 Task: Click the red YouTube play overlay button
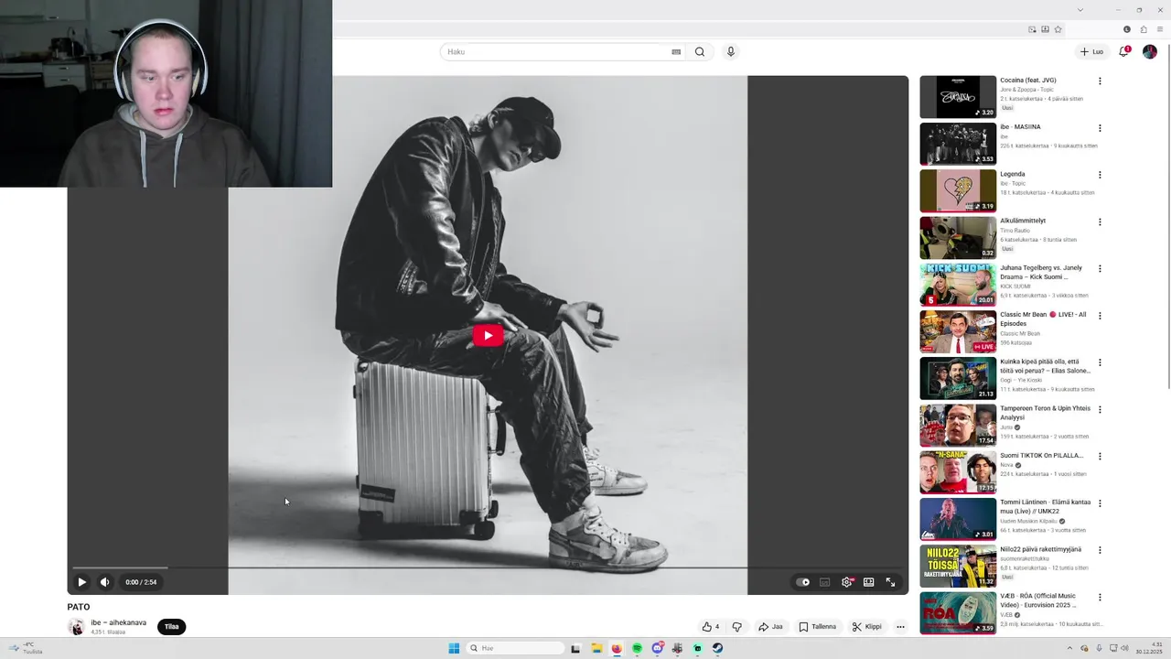[x=488, y=335]
